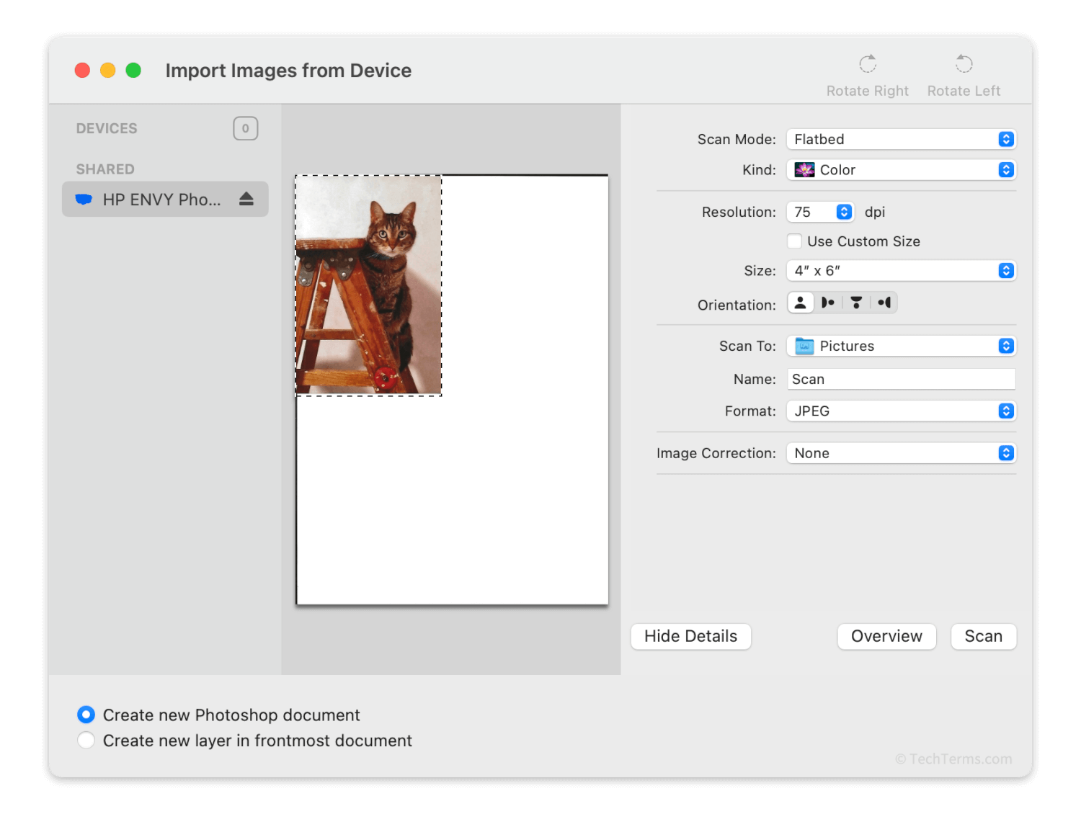
Task: Click the DEVICES sidebar heading
Action: pos(107,128)
